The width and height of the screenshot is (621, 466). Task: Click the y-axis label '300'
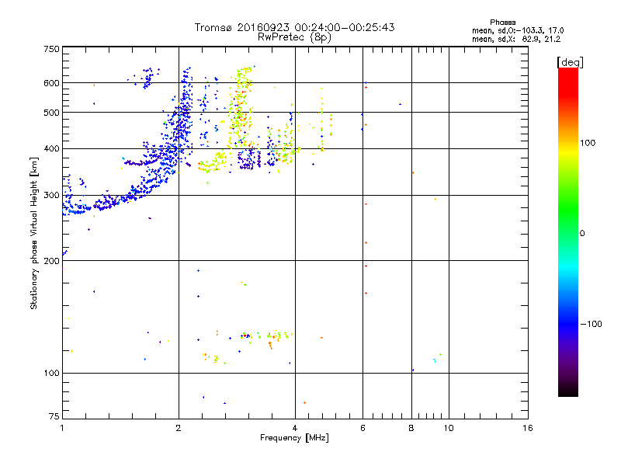(x=51, y=195)
